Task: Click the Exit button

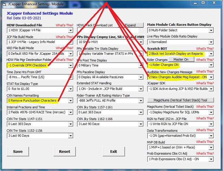Action: (x=114, y=151)
